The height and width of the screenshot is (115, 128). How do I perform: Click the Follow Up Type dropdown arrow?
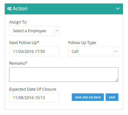[x=116, y=51]
